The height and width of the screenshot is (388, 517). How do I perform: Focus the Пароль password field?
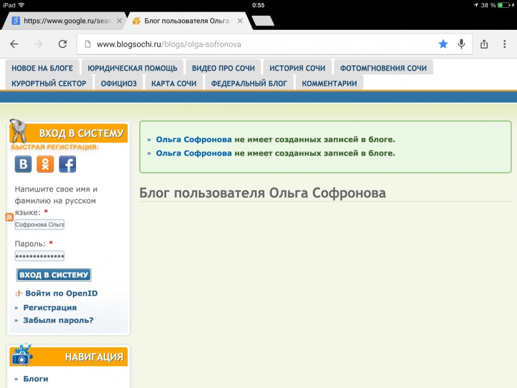click(40, 256)
